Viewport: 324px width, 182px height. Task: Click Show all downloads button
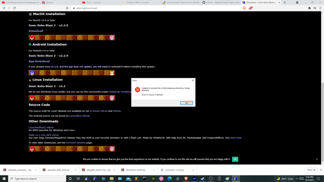311,170
